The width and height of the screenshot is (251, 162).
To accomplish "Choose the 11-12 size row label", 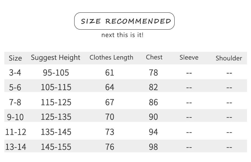I will pyautogui.click(x=16, y=132).
